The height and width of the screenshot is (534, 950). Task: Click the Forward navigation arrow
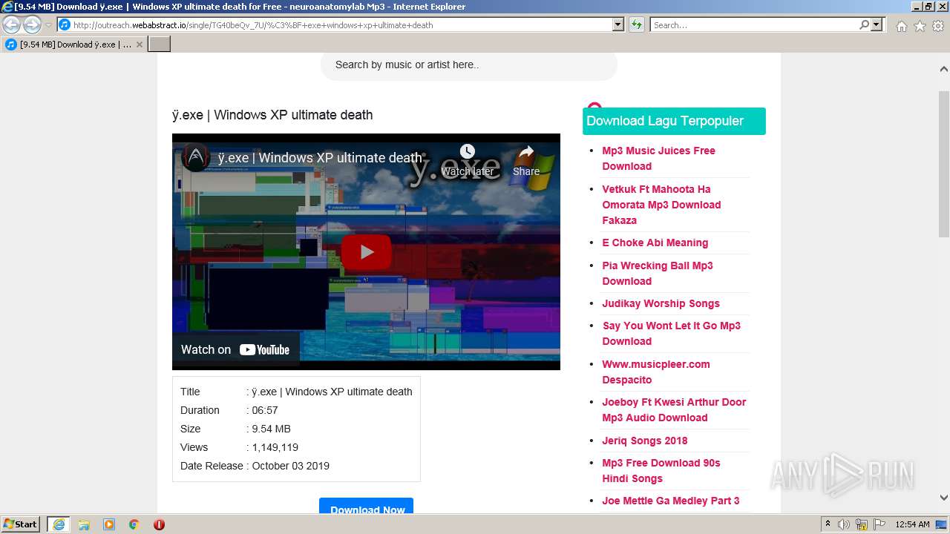coord(32,25)
